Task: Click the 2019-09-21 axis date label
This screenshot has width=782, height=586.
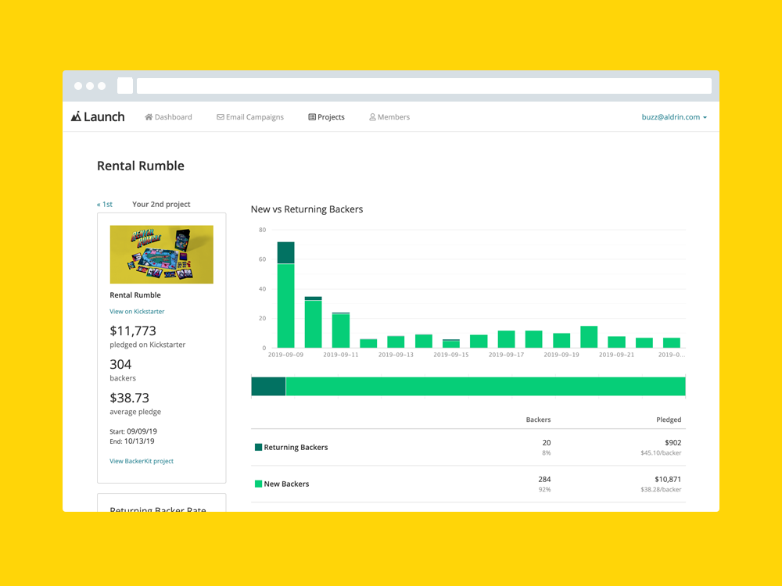Action: (616, 355)
